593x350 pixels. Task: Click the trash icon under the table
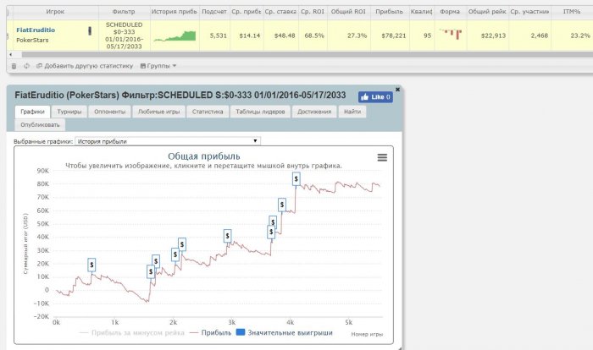point(14,66)
